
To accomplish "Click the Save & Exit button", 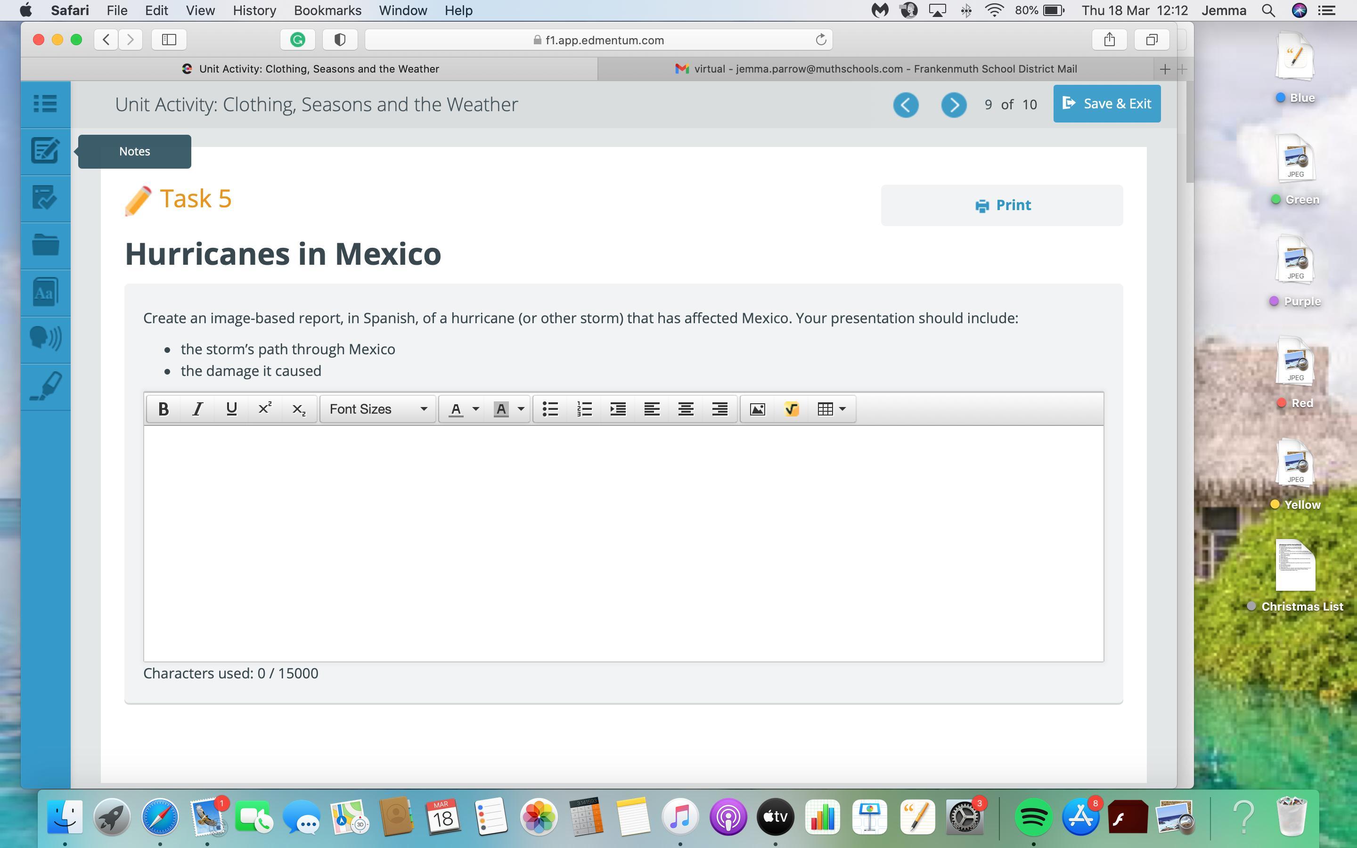I will pos(1106,104).
